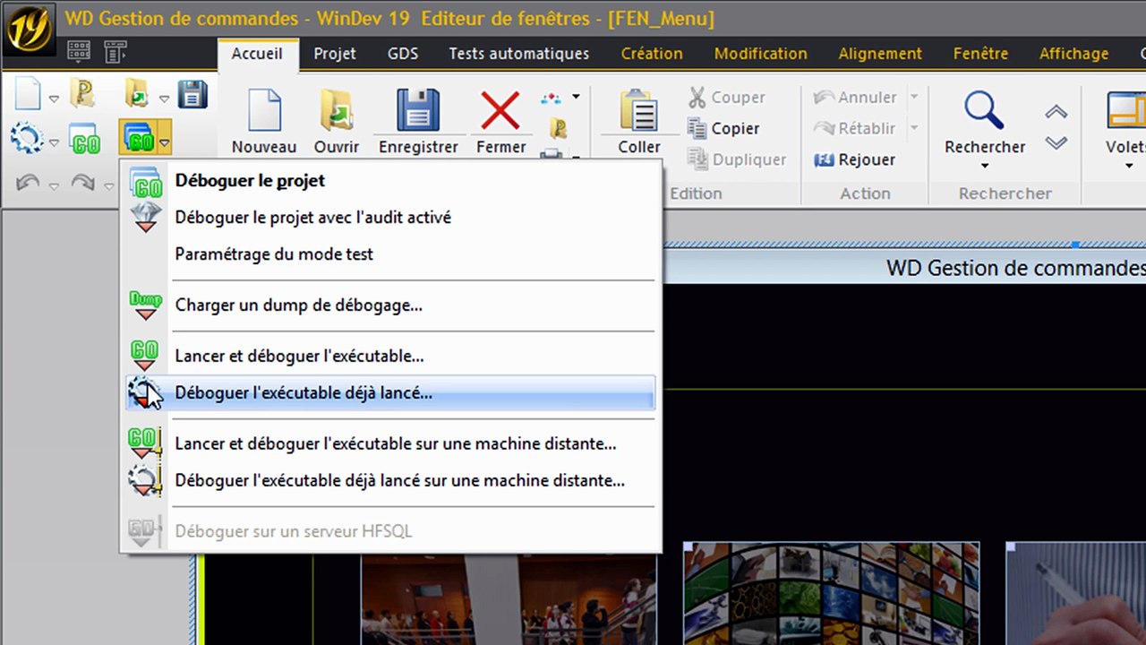Screen dimensions: 1146x645
Task: Click the red X Fermer icon
Action: (x=500, y=111)
